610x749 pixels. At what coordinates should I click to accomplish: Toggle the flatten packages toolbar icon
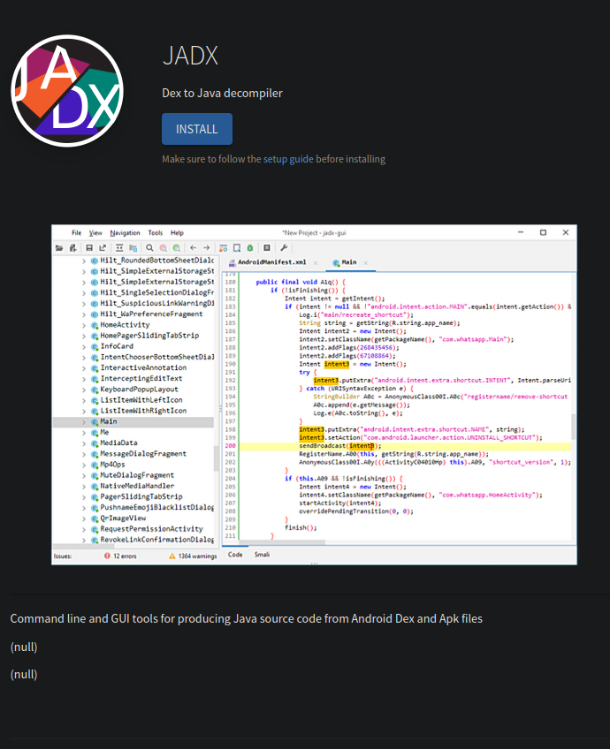(133, 248)
